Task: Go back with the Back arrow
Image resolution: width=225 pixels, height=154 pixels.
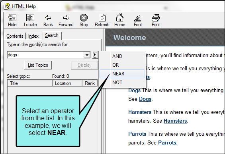Action: (x=48, y=20)
